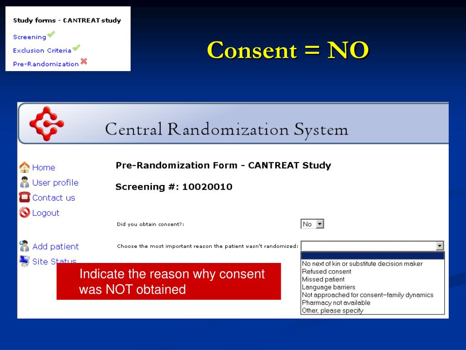This screenshot has width=466, height=350.
Task: Click the Screening #: 10020010 text
Action: point(174,186)
